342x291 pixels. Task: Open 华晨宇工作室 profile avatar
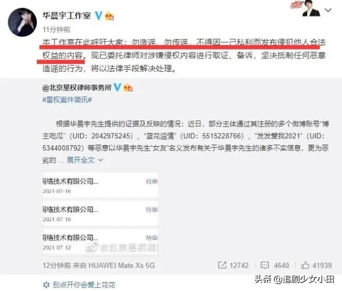tap(22, 22)
